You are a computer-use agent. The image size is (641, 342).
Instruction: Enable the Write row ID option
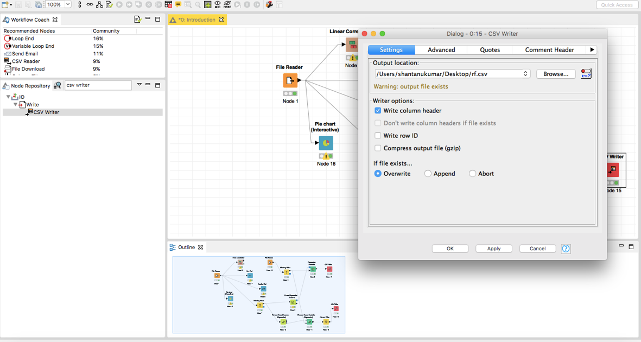[x=377, y=135]
